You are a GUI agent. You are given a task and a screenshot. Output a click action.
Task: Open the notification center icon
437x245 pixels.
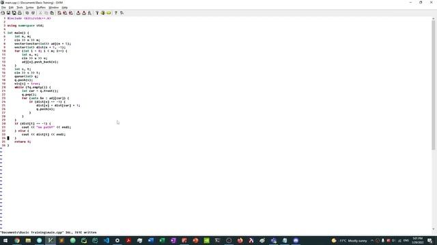pos(430,240)
